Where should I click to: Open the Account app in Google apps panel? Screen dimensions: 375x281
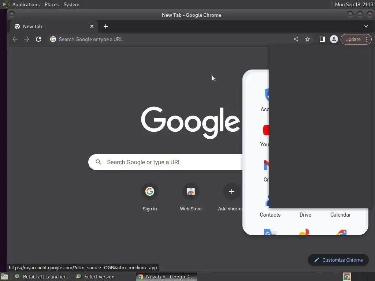click(x=265, y=100)
